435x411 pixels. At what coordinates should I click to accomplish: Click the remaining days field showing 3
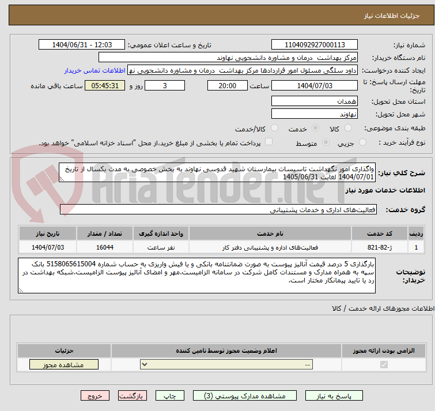pos(165,85)
